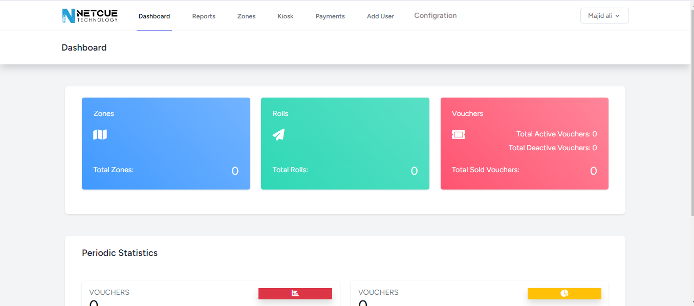Open the Add User page
This screenshot has width=694, height=306.
pyautogui.click(x=380, y=16)
